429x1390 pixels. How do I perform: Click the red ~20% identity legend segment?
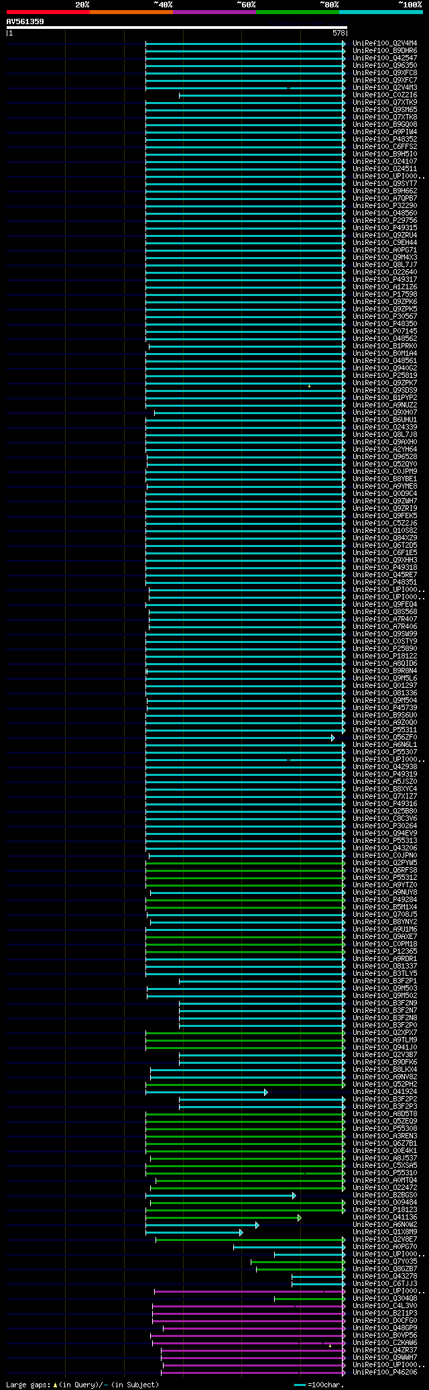pyautogui.click(x=48, y=12)
